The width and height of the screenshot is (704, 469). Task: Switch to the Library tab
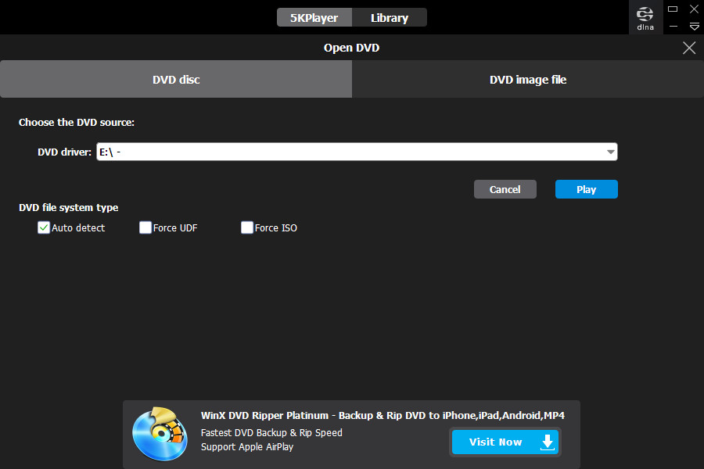pos(390,17)
